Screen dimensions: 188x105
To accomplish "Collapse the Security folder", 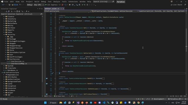I will coord(4,34).
